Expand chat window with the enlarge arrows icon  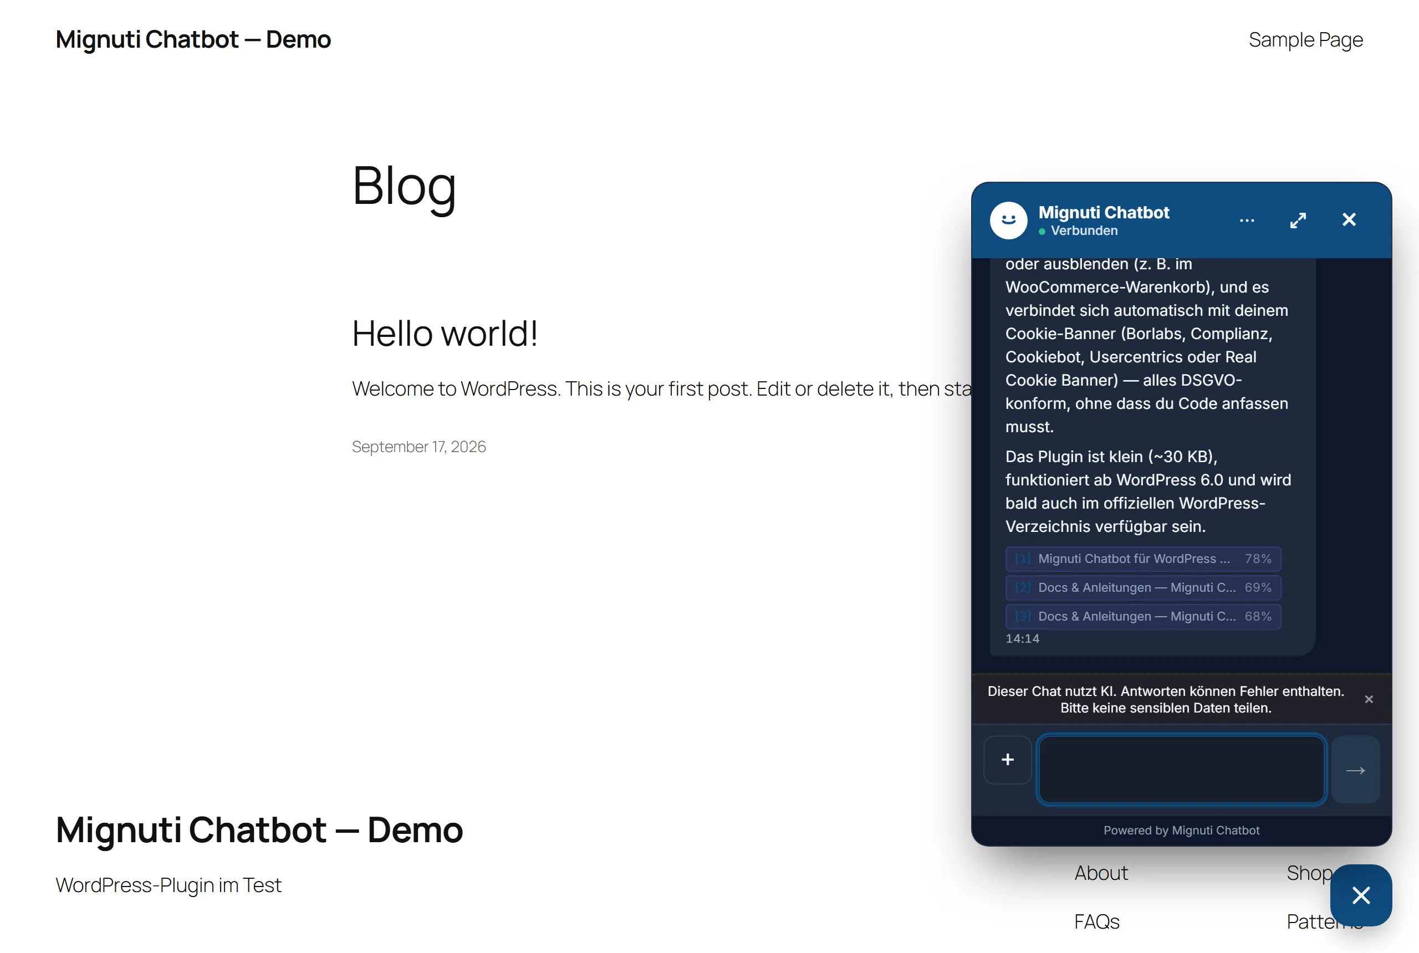[x=1298, y=220]
